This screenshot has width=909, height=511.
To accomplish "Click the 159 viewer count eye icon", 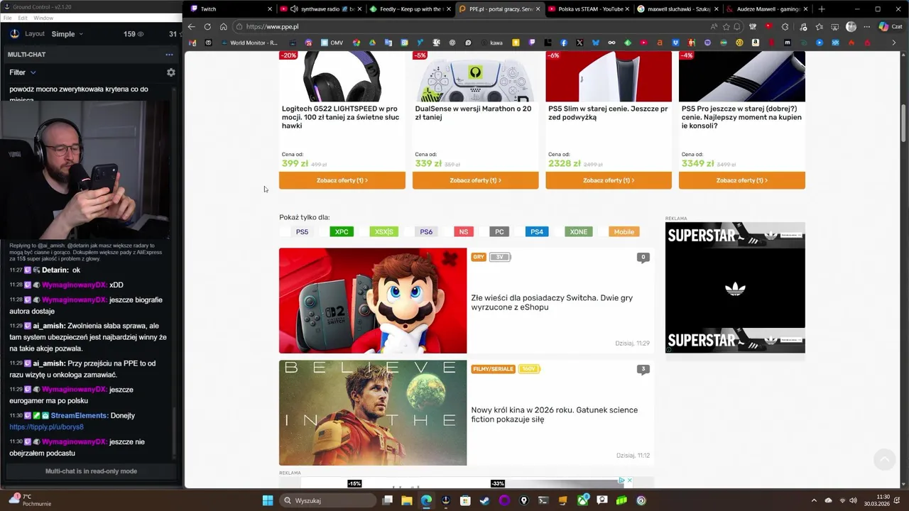I will point(141,34).
